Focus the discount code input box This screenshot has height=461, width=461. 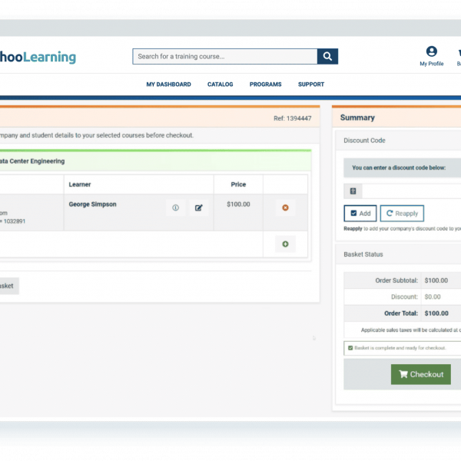(411, 191)
